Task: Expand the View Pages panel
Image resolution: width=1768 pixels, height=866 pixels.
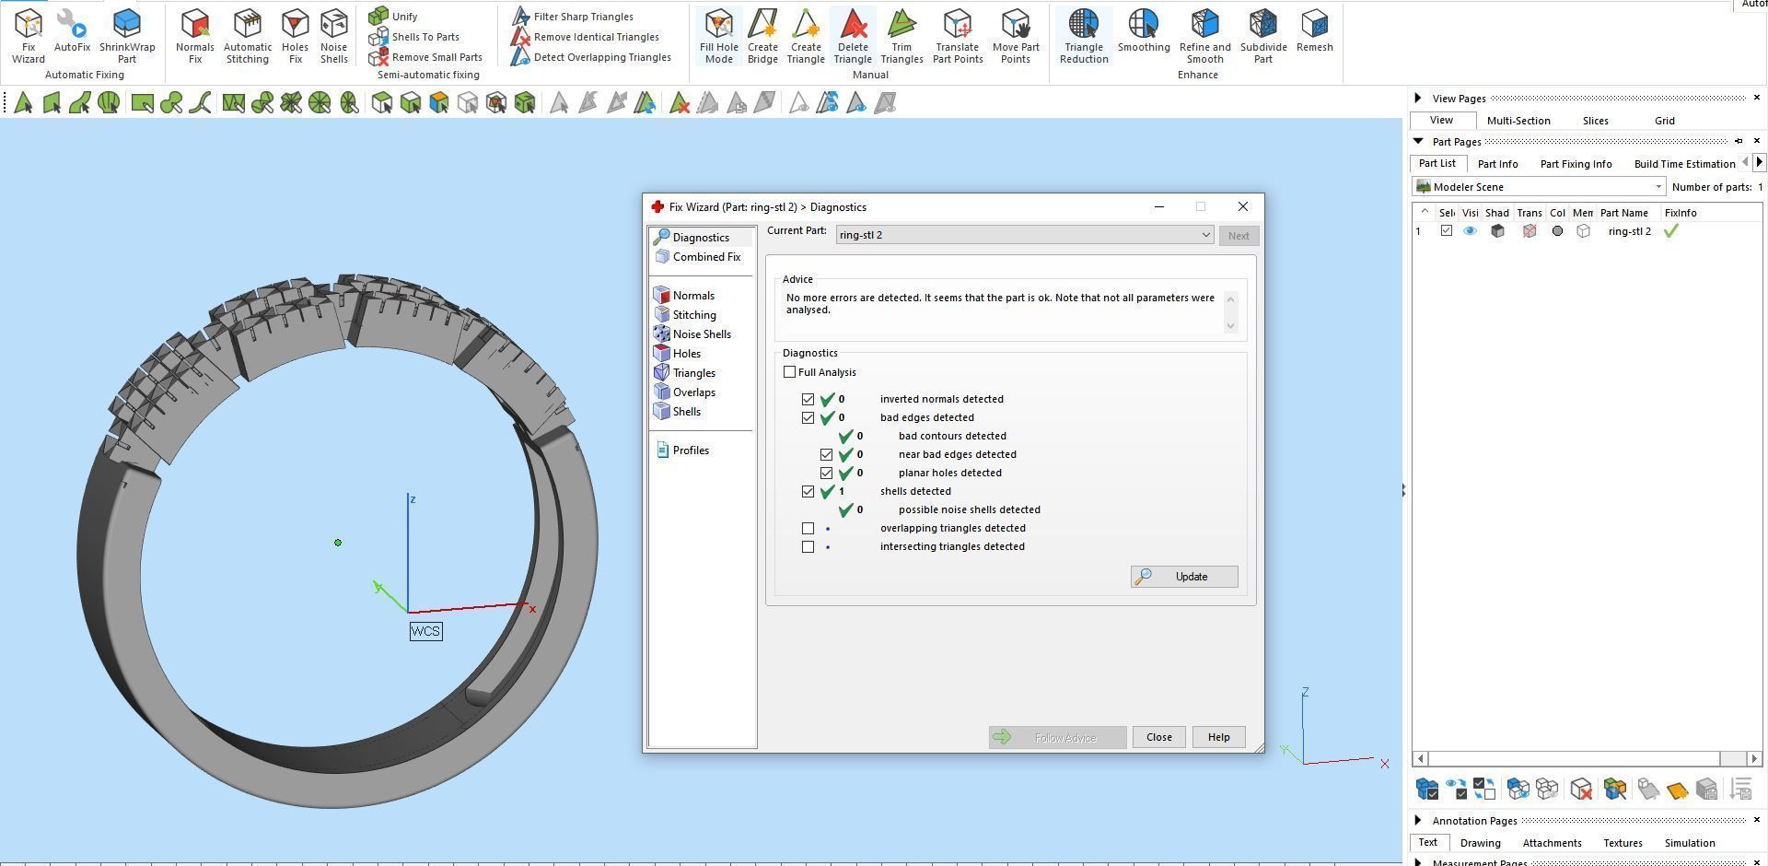Action: 1418,98
